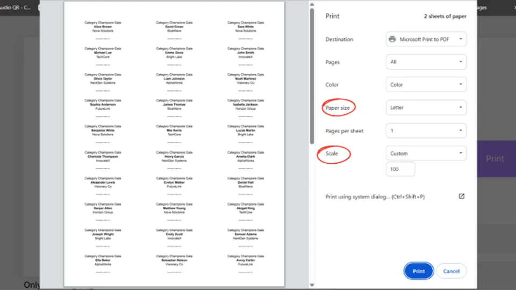Click the 'Pages per sheet' label
The image size is (516, 290).
344,131
